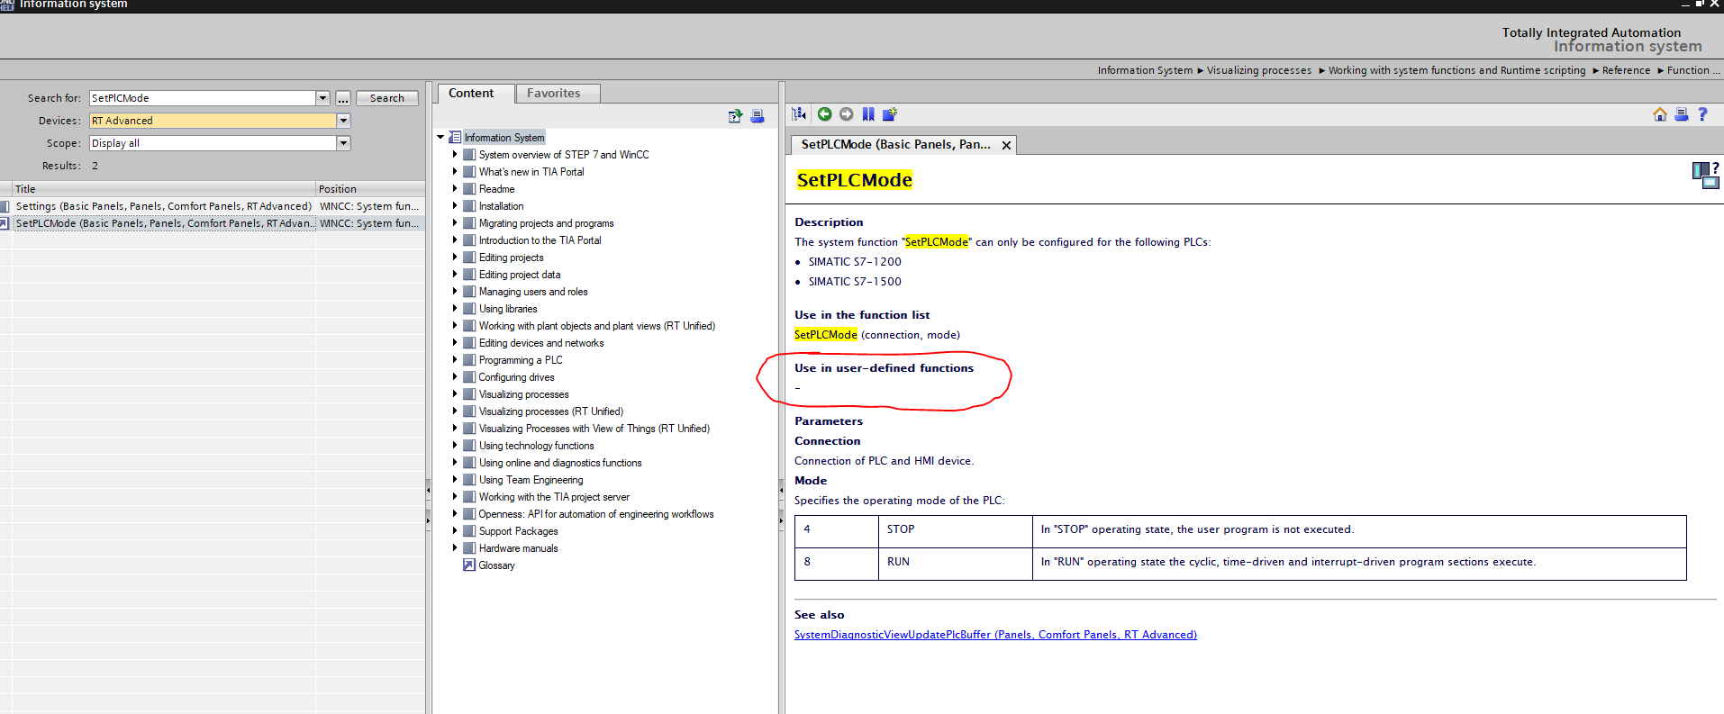Click the add-to-favorites icon with star
This screenshot has height=714, width=1724.
pos(890,113)
